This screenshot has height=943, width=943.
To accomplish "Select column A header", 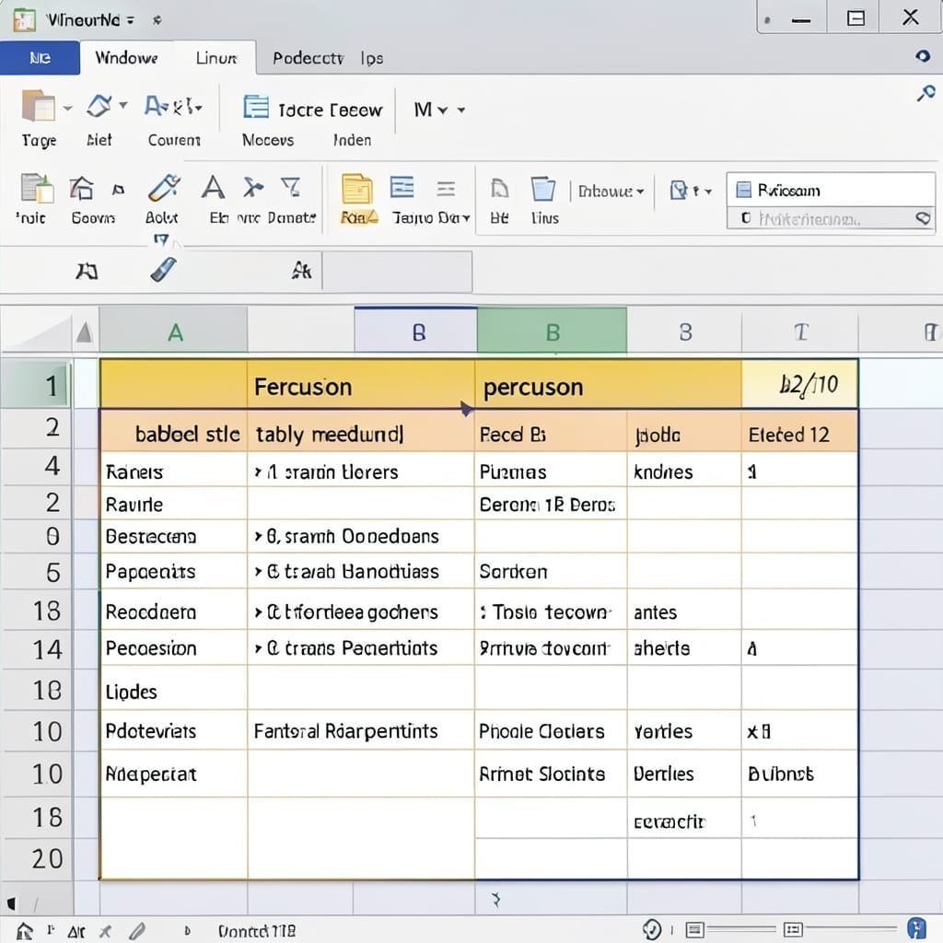I will (x=174, y=331).
